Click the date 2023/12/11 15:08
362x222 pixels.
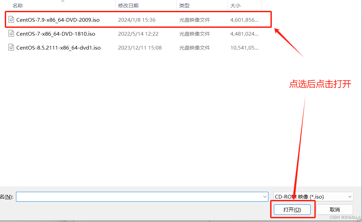pyautogui.click(x=140, y=48)
